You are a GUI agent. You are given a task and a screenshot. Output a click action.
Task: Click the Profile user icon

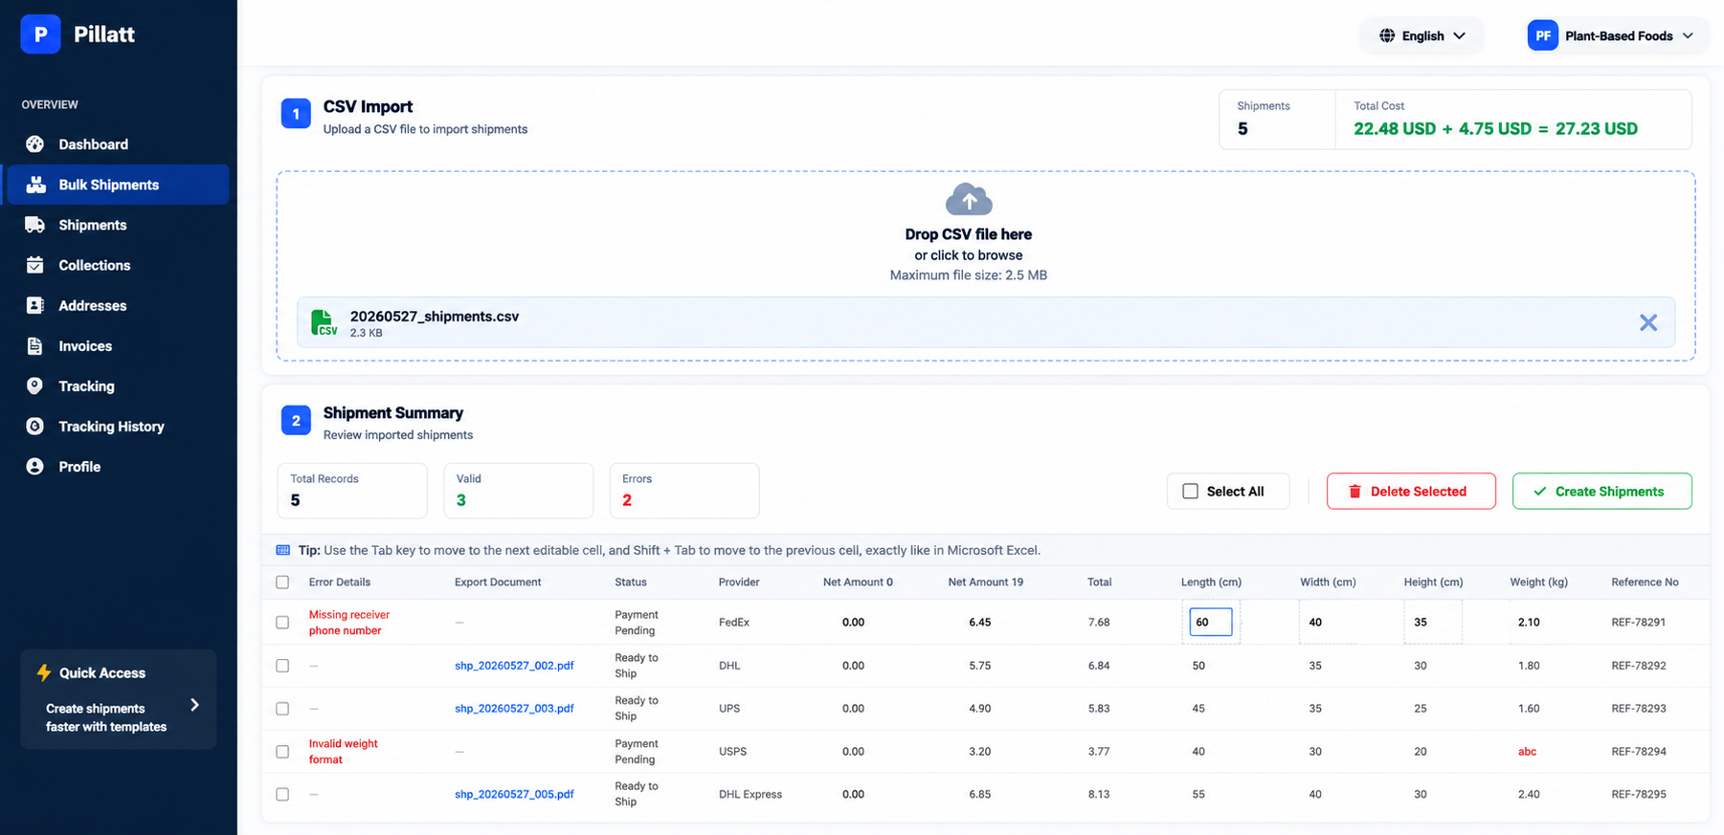coord(35,467)
